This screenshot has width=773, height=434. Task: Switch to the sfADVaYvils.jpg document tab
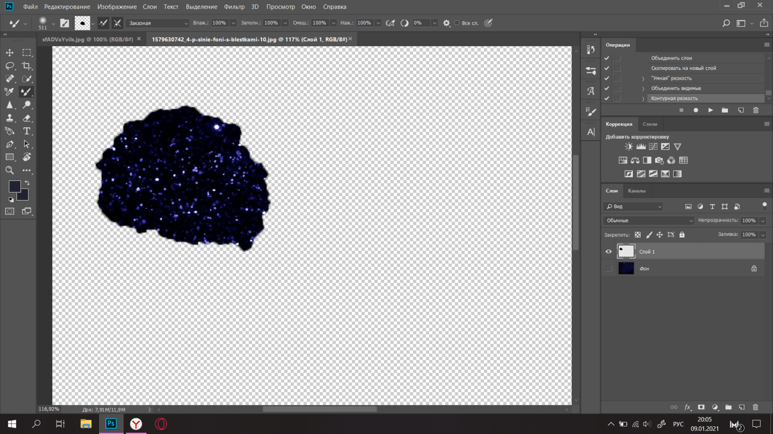click(87, 39)
